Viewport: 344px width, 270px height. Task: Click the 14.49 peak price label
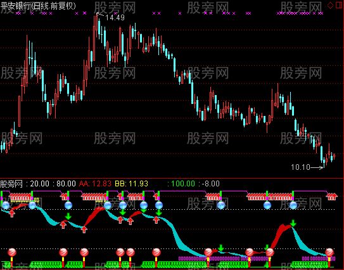115,18
